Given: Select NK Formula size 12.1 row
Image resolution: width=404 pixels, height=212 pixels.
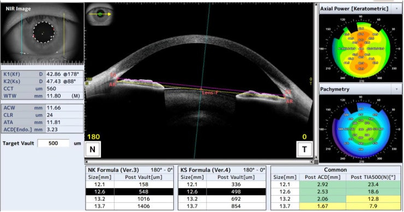Looking at the screenshot, I should click(130, 184).
